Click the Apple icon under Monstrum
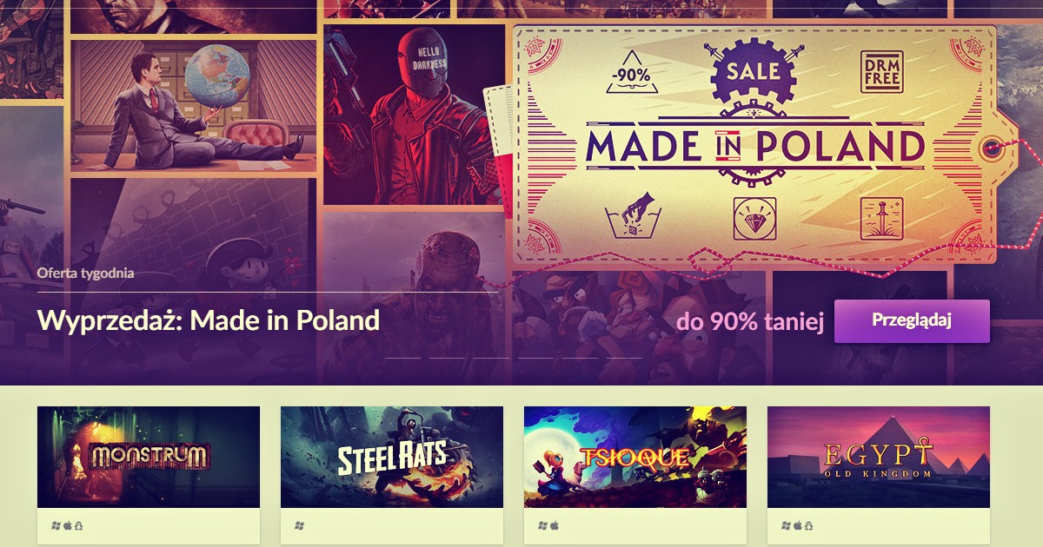1043x547 pixels. point(67,526)
